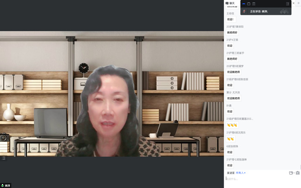The image size is (301, 188).
Task: Click the three-line menu icon in speaker bar
Action: pyautogui.click(x=254, y=4)
